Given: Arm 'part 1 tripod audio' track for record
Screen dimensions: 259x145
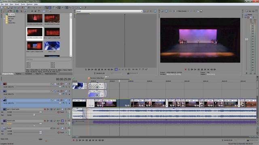Looking at the screenshot, I should click(x=45, y=109).
